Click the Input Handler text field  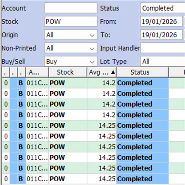162,48
